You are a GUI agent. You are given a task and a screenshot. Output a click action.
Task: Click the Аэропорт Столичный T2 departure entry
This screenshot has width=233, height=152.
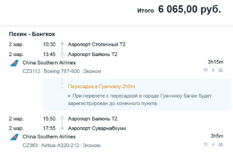pyautogui.click(x=97, y=44)
